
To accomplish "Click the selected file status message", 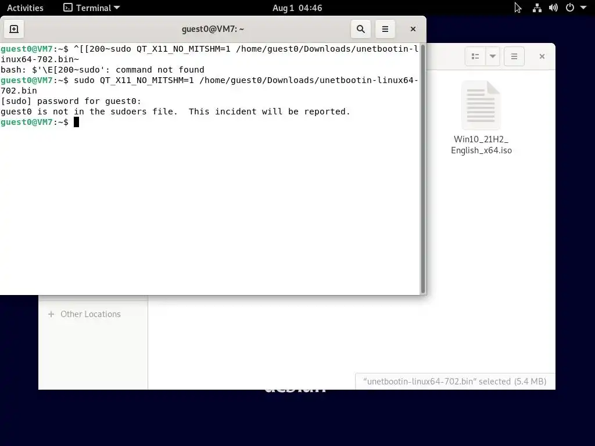I will [454, 381].
